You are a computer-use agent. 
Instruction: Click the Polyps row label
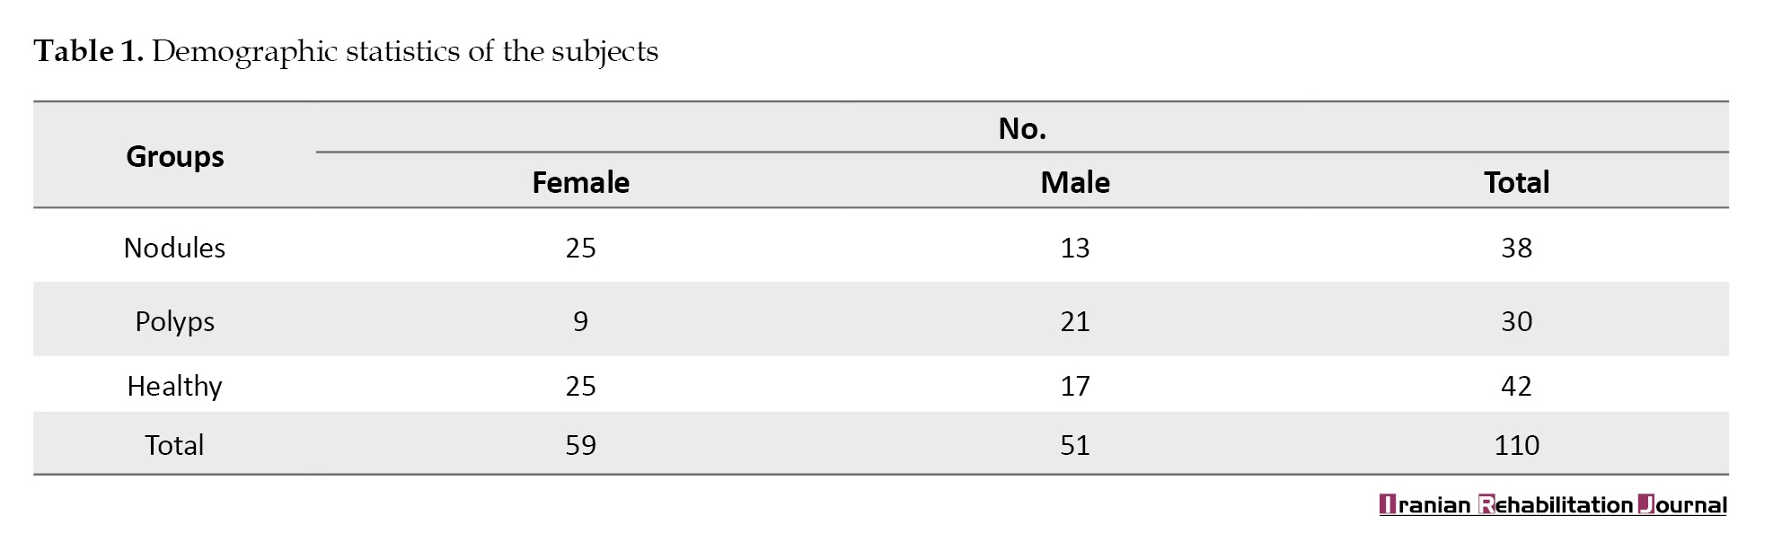(x=174, y=321)
